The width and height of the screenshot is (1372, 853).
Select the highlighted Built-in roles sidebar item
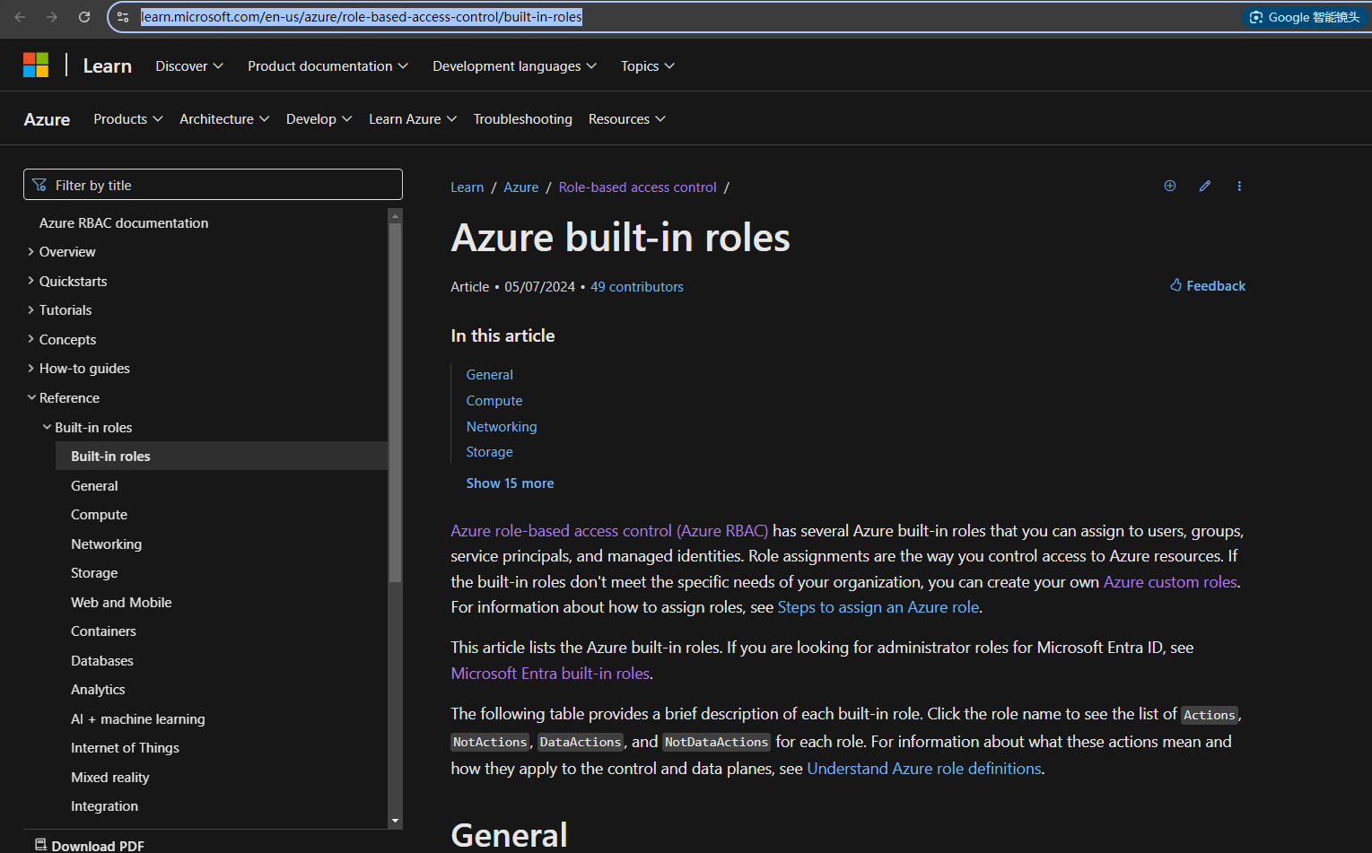222,456
